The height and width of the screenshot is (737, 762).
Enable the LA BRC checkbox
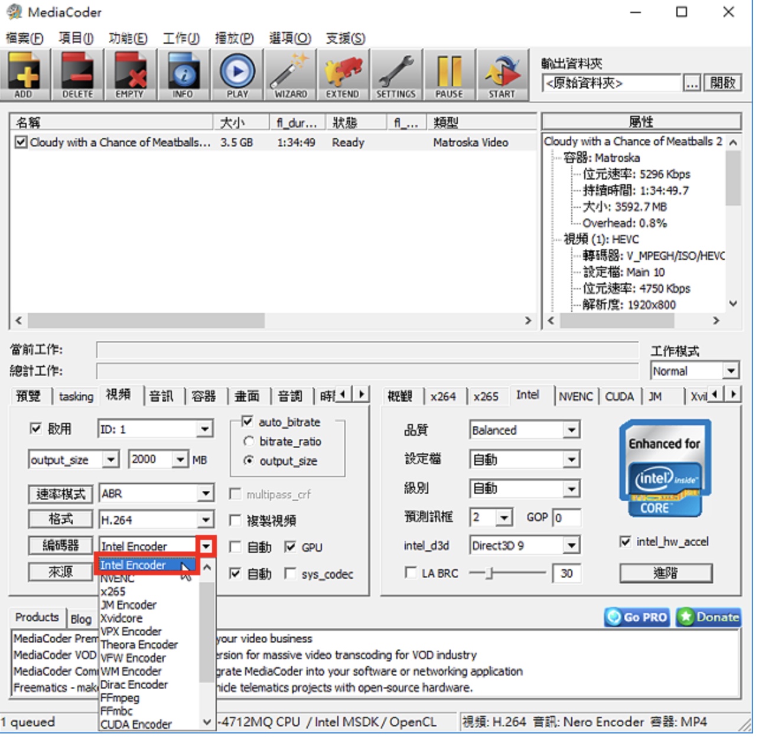point(410,572)
